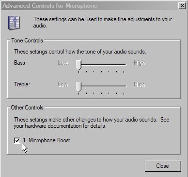Close the dialog with the title bar X
The image size is (188, 177).
click(182, 6)
